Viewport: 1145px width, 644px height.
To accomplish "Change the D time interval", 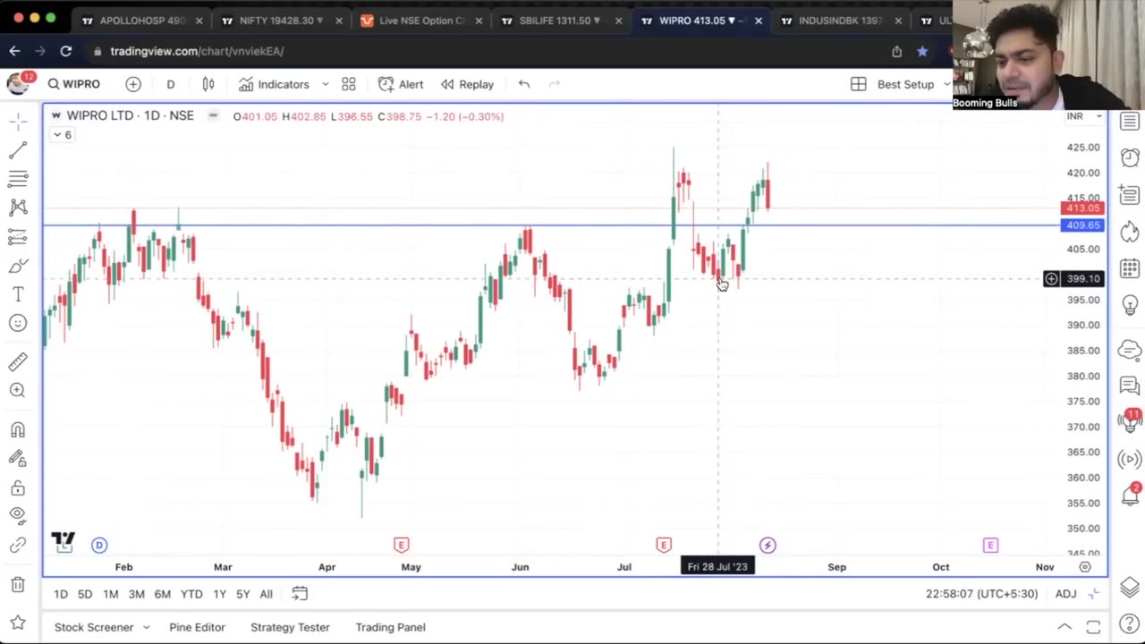I will pos(170,84).
